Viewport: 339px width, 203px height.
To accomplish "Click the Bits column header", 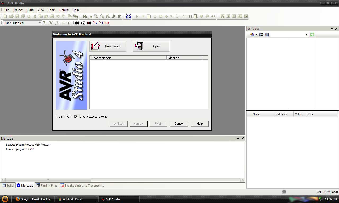I will pyautogui.click(x=322, y=114).
